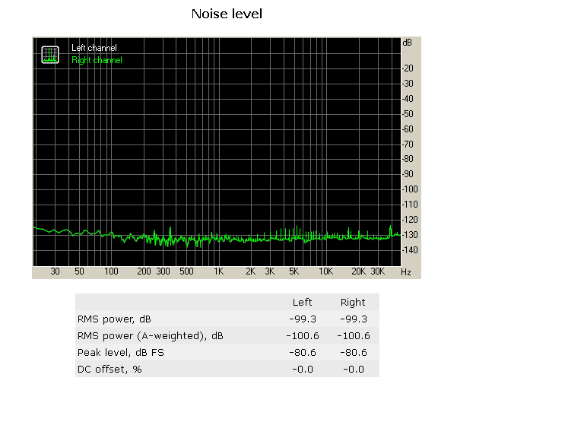Click the Left peak level value -80.6
Viewport: 584px width, 438px height.
point(303,352)
